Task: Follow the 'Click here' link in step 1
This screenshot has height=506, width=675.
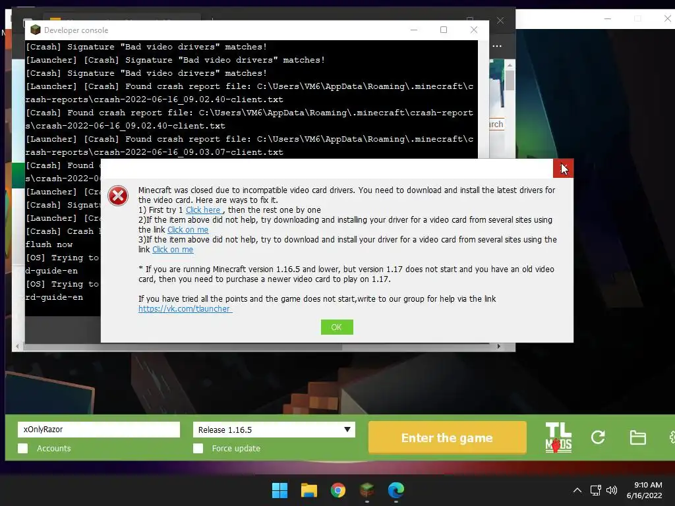Action: (204, 210)
